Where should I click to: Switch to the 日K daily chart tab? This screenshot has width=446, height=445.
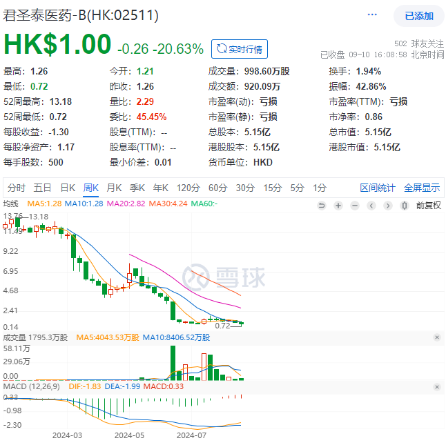68,188
